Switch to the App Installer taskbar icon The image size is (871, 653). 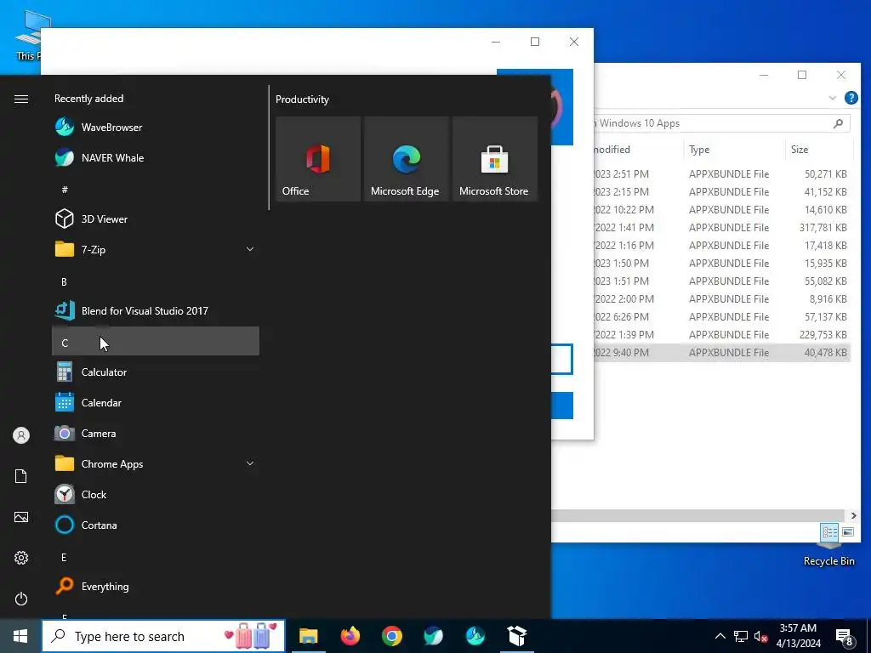pyautogui.click(x=517, y=636)
